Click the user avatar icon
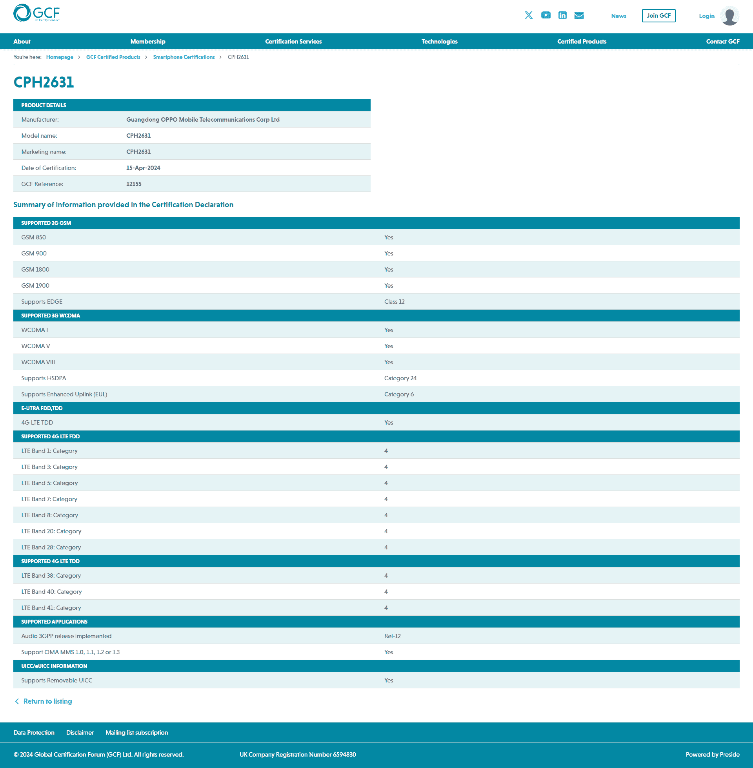The width and height of the screenshot is (753, 768). [x=729, y=16]
